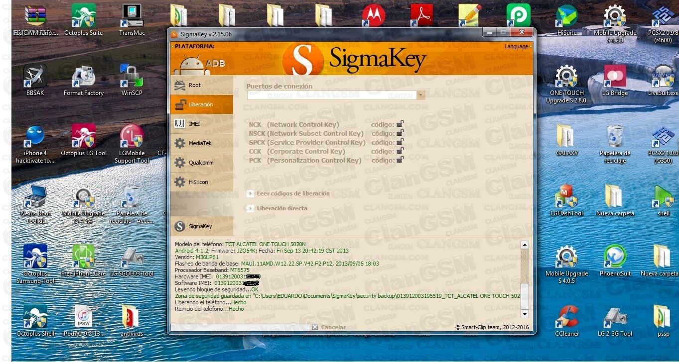This screenshot has width=679, height=362.
Task: Open the pssp folder icon
Action: 663,321
